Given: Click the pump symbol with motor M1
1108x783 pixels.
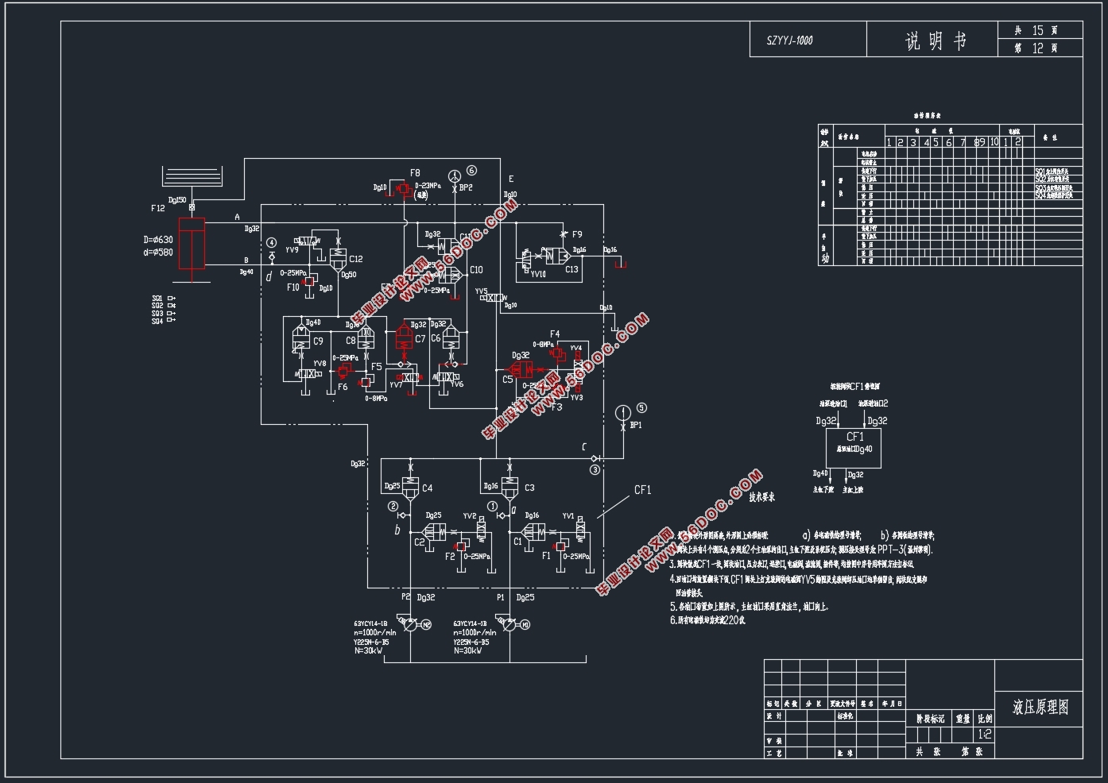Looking at the screenshot, I should [509, 626].
